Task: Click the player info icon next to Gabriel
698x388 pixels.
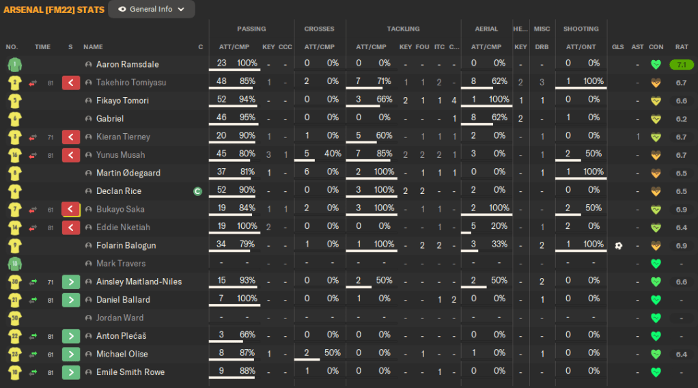Action: tap(89, 119)
